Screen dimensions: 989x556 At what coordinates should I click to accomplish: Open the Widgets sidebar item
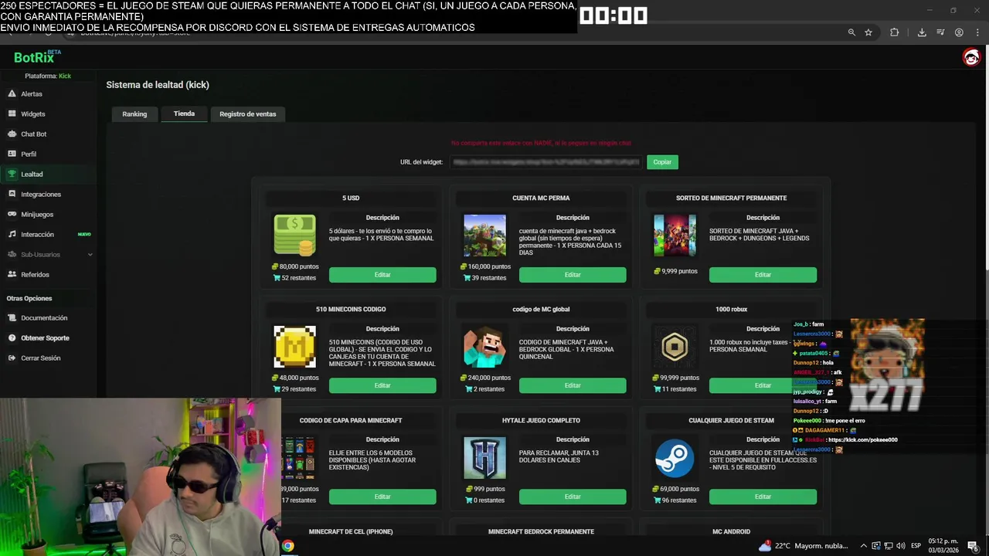pos(32,114)
